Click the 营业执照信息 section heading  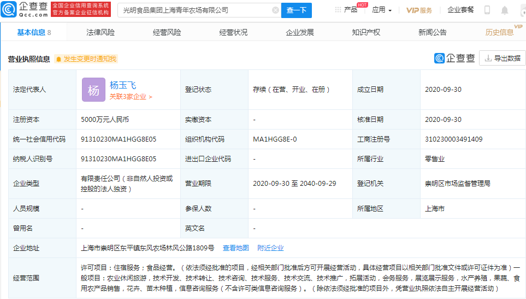tap(29, 59)
